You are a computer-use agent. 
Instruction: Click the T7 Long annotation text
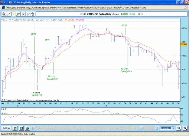point(51,76)
